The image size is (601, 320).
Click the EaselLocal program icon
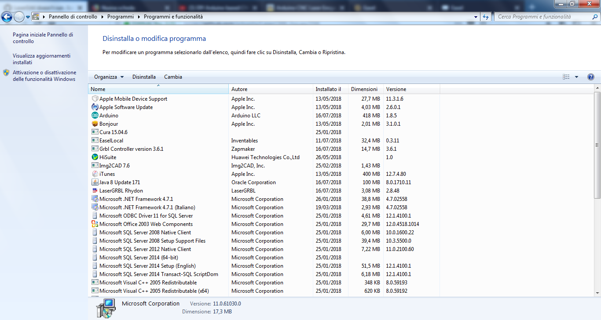coord(95,141)
